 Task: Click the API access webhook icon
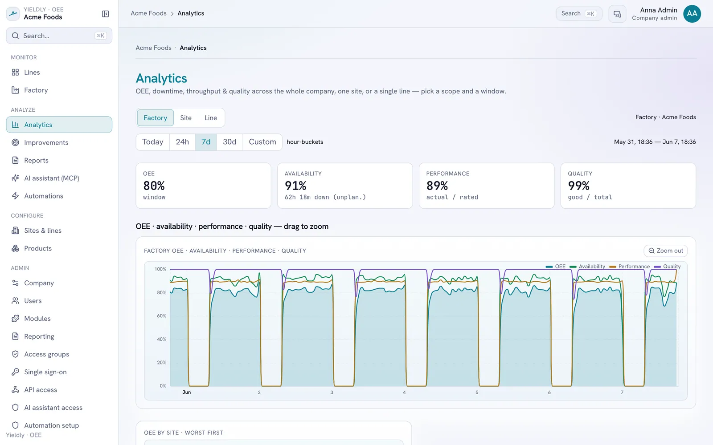pyautogui.click(x=15, y=390)
